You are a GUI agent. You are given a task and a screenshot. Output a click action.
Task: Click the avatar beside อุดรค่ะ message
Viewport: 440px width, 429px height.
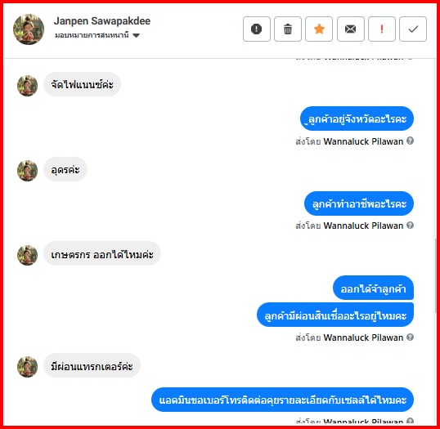coord(27,171)
